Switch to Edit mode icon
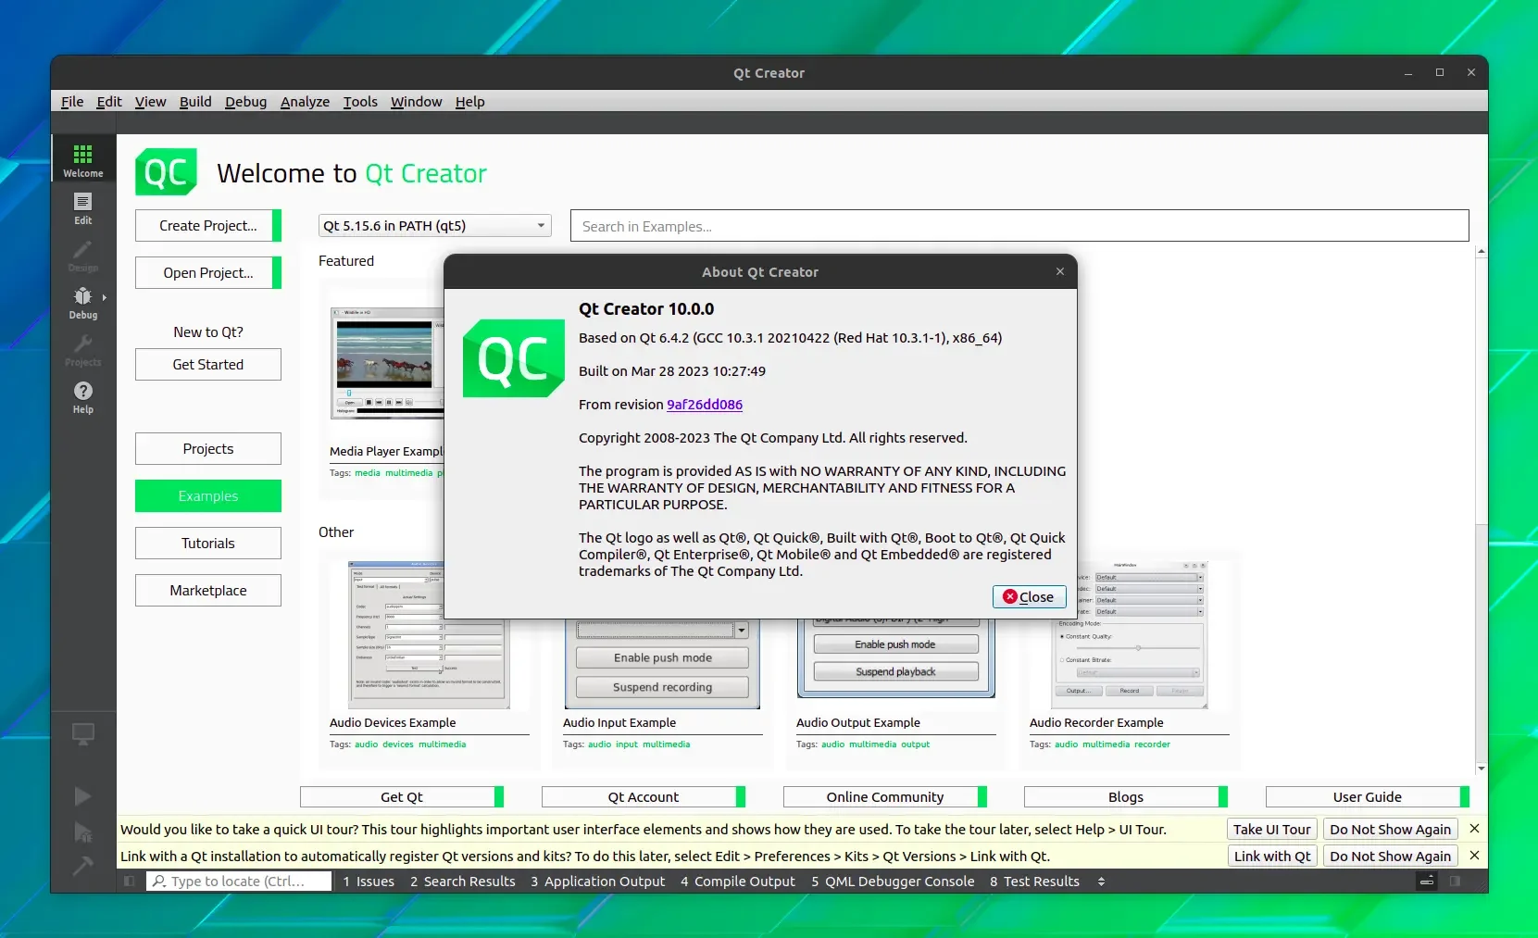1538x938 pixels. tap(83, 208)
